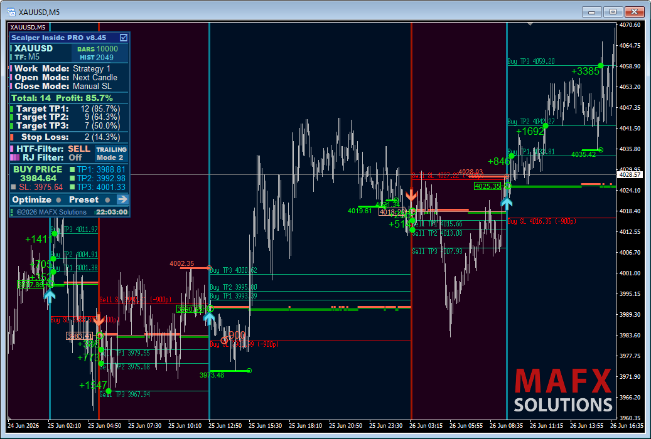The image size is (651, 439).
Task: Change Close Mode value Manual SL
Action: tap(92, 87)
